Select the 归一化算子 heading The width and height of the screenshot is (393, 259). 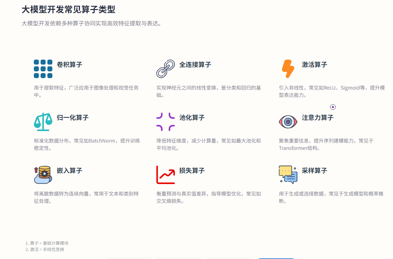73,117
